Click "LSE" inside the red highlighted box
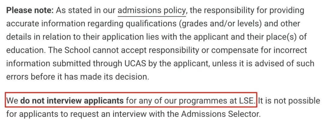Screen dimensions: 324x124 (247, 101)
